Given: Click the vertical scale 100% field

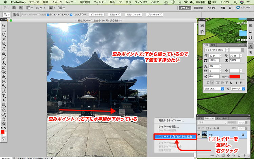Looking at the screenshot, I should tap(214, 60).
